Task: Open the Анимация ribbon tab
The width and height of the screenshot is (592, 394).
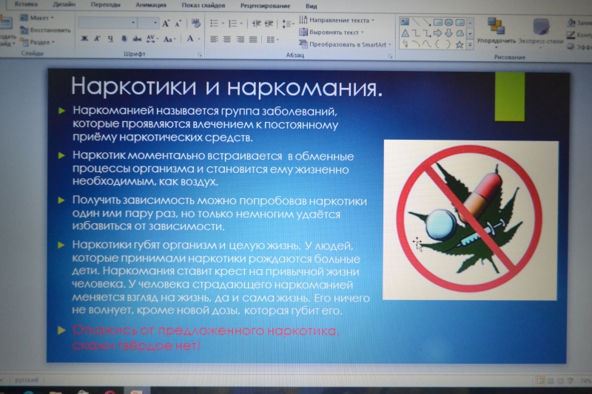Action: tap(151, 4)
